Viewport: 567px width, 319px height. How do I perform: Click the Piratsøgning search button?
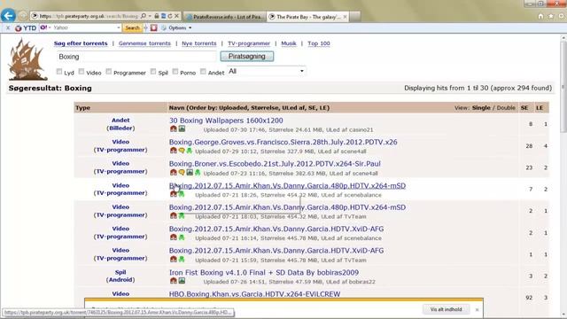[247, 57]
